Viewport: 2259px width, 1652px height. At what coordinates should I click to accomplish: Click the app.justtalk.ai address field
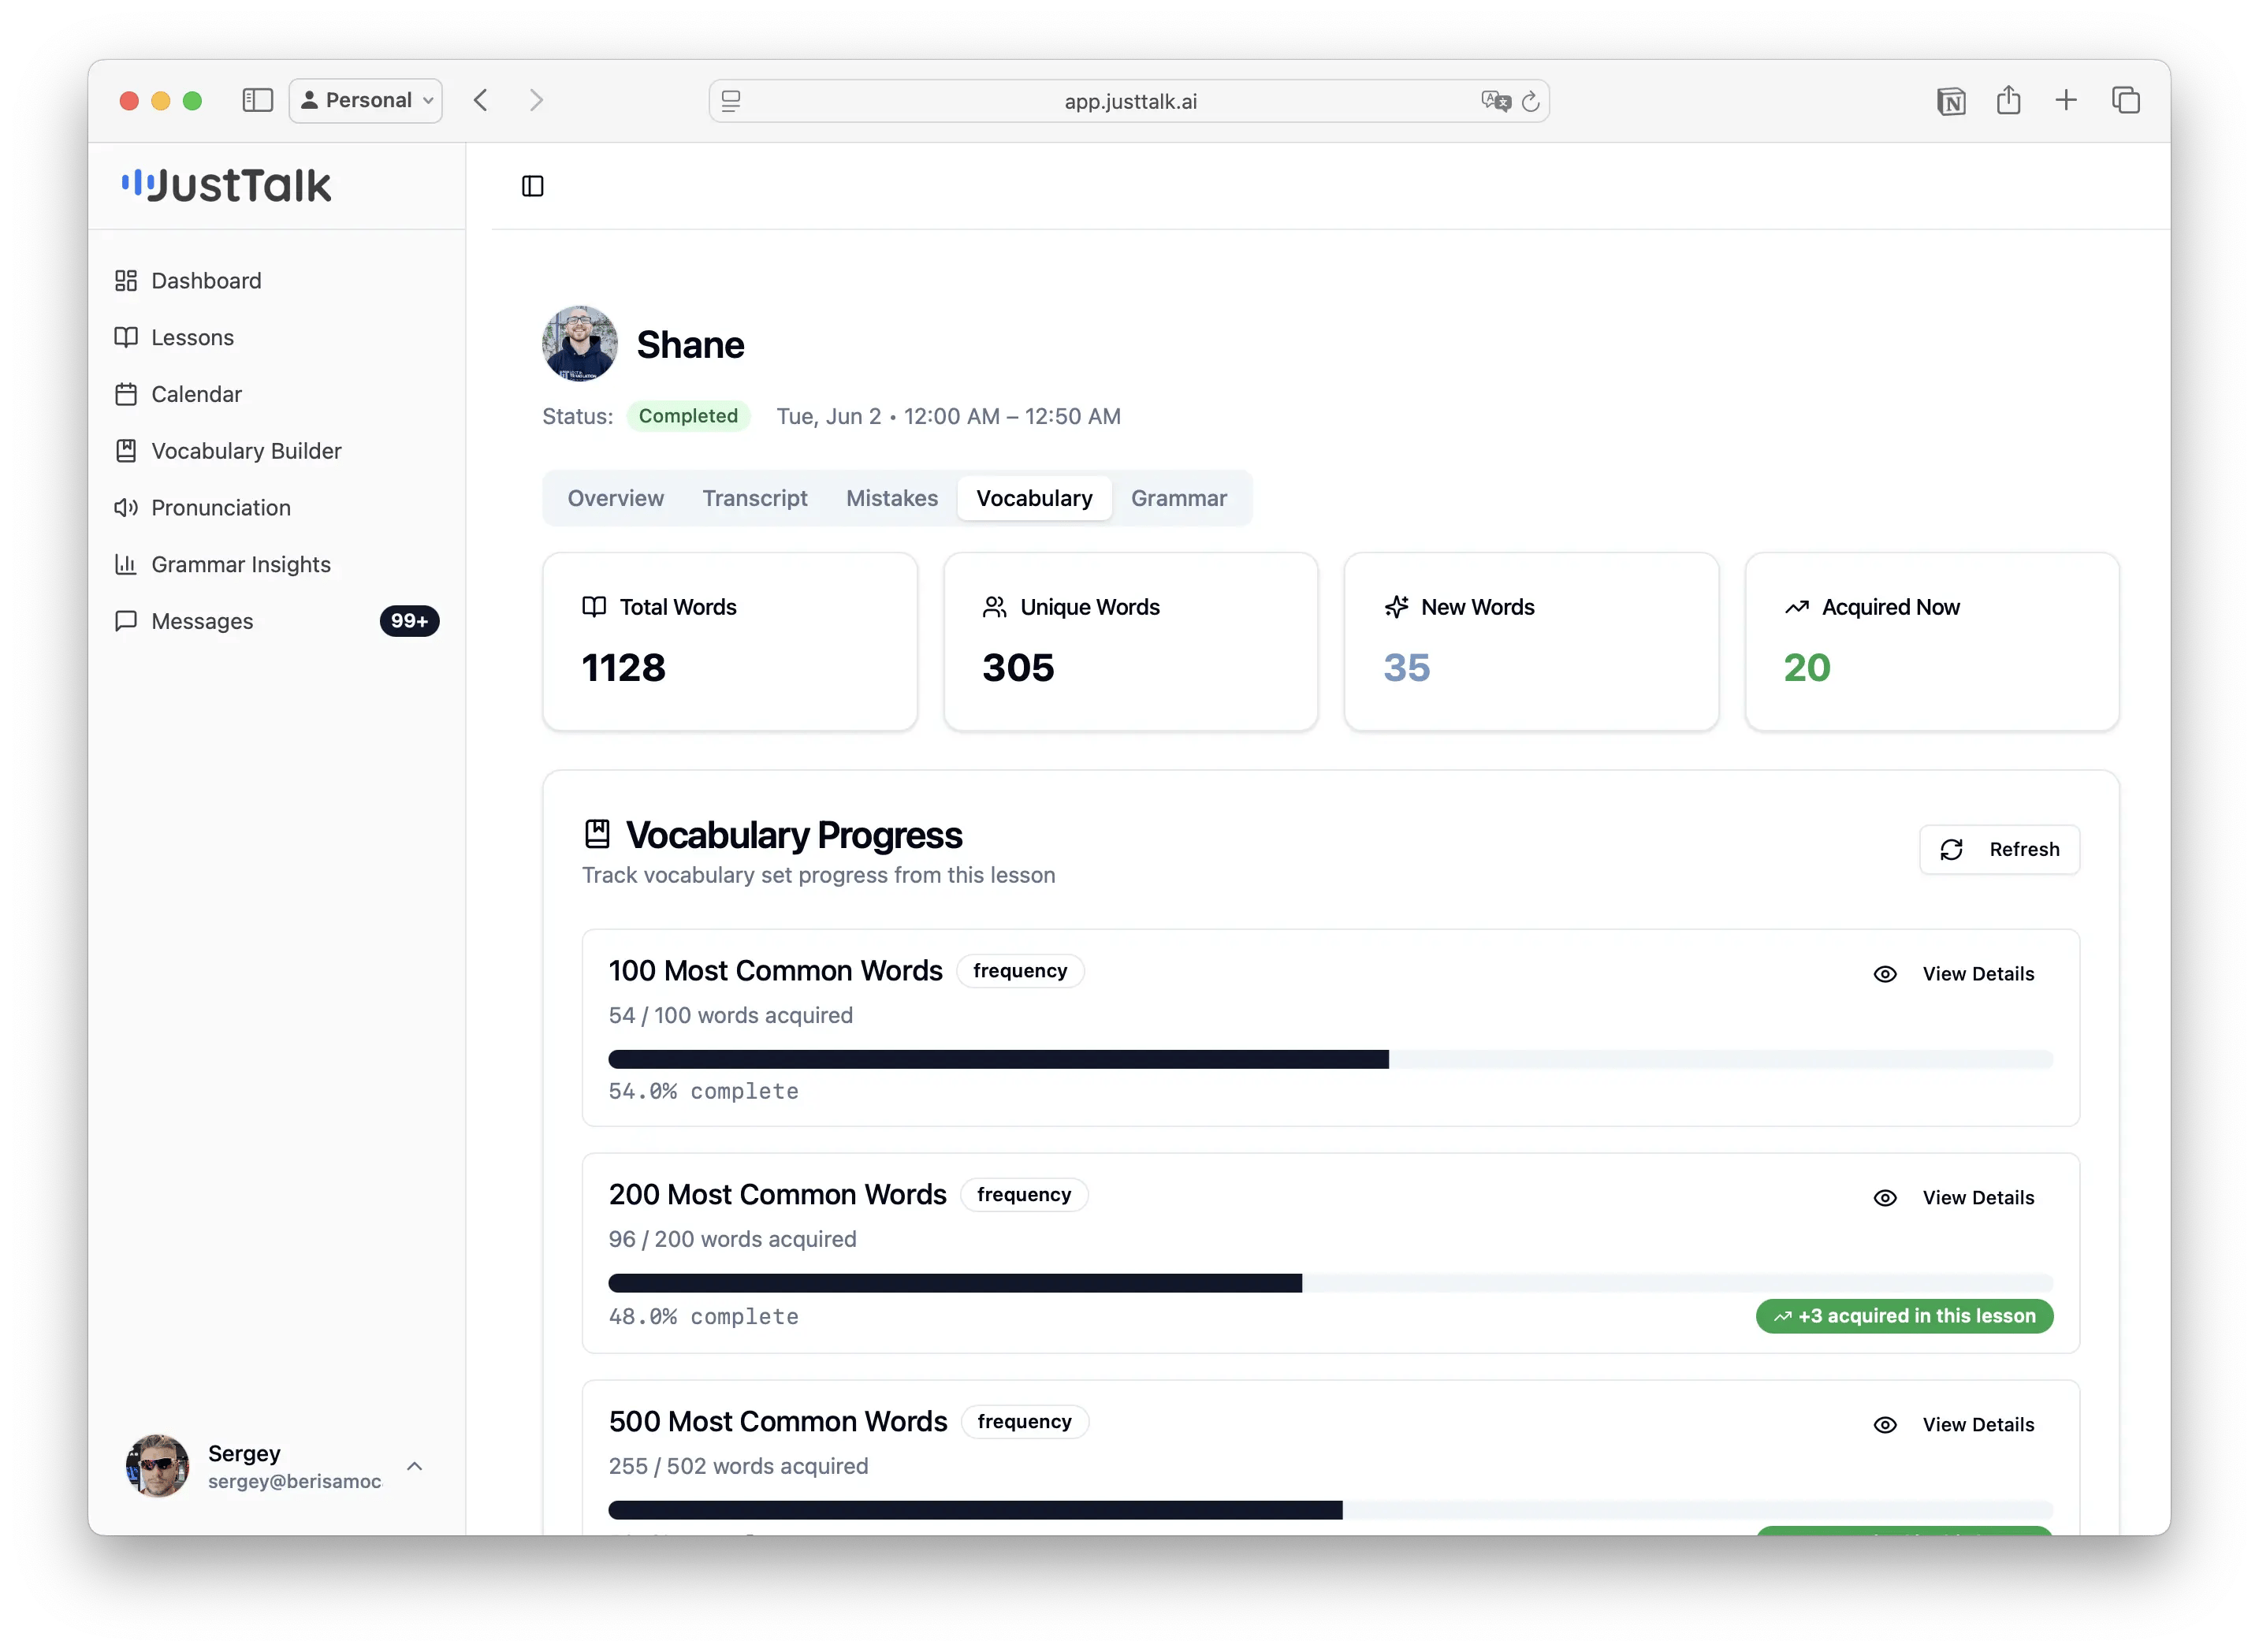(1130, 101)
